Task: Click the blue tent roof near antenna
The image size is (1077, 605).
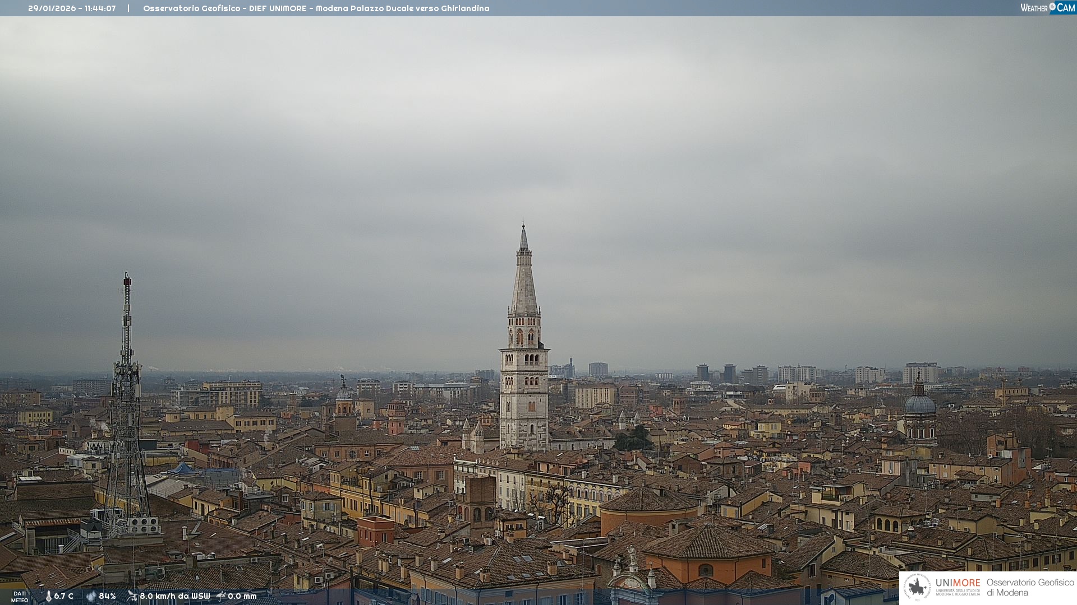Action: pos(183,468)
